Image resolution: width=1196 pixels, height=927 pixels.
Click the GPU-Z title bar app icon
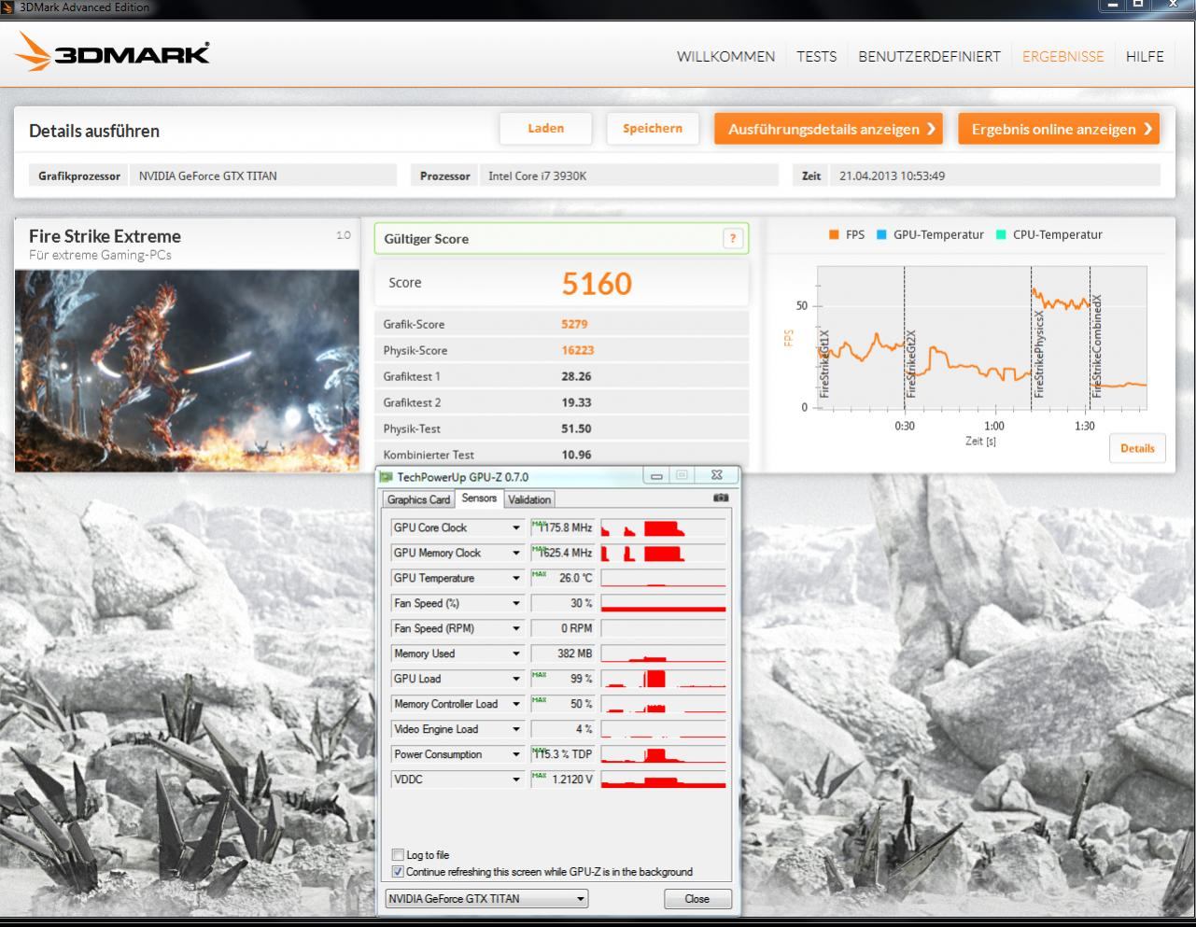(387, 477)
